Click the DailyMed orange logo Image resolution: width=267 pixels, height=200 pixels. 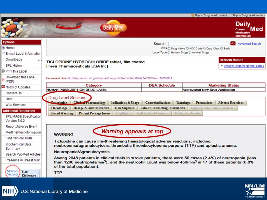[x=113, y=27]
